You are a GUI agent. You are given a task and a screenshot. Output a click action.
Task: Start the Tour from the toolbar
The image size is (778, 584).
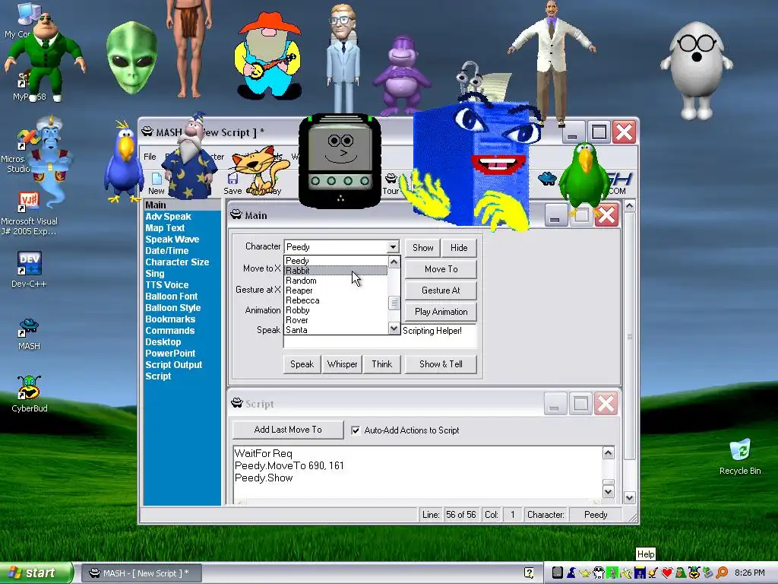coord(391,184)
